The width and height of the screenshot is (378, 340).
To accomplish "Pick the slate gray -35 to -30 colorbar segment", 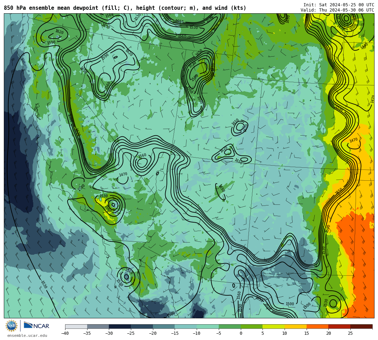I will coord(98,326).
